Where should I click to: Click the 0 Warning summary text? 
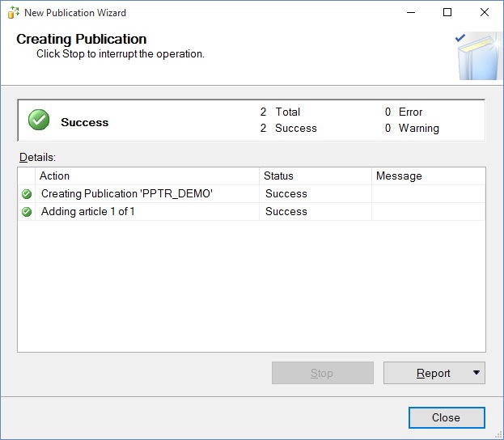tap(412, 128)
